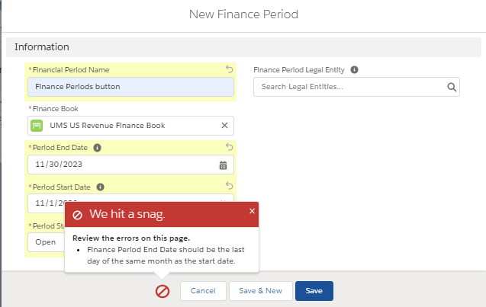Click the Financial Period Name text field
This screenshot has height=307, width=486.
click(x=130, y=87)
